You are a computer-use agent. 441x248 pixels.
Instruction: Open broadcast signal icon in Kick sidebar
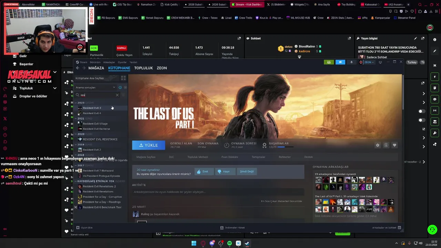pyautogui.click(x=435, y=111)
